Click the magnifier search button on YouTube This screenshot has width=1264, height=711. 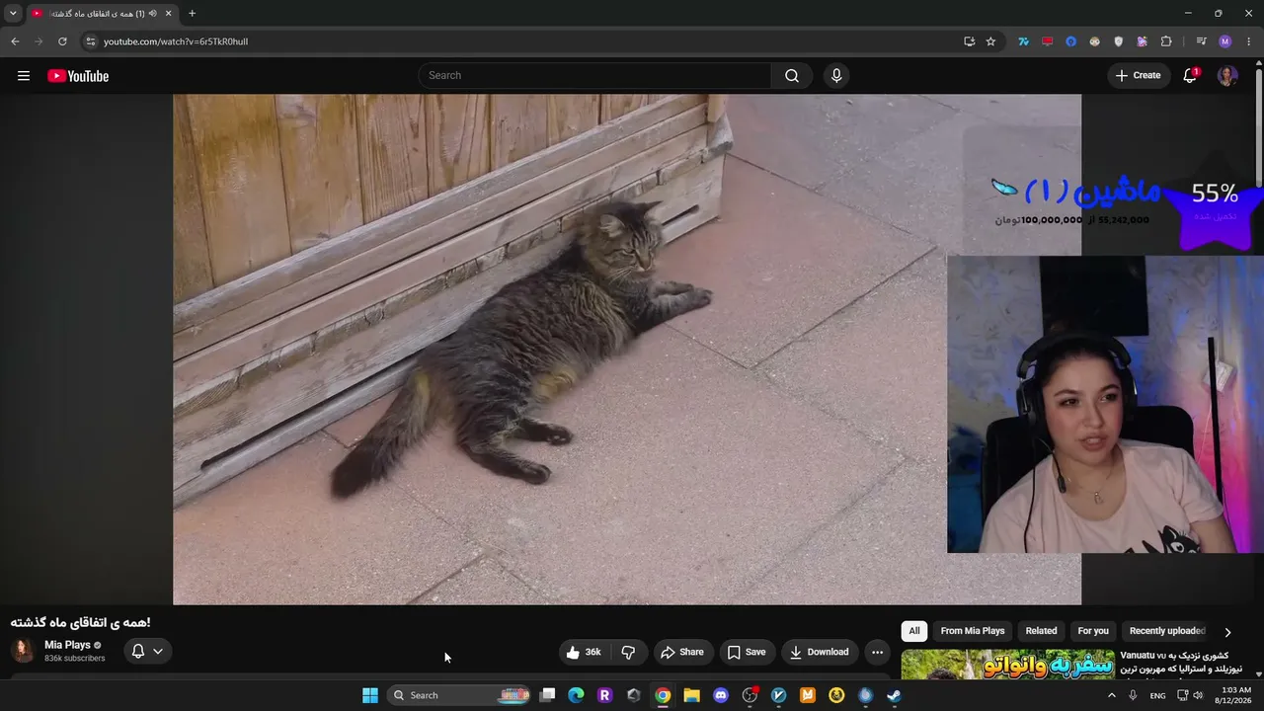click(x=792, y=76)
